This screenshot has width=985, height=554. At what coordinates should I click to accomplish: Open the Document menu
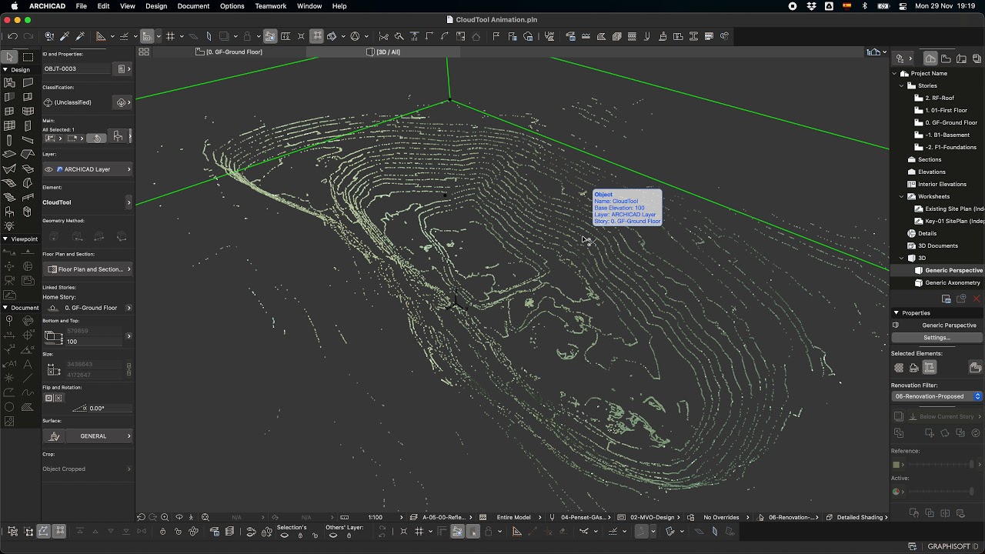coord(193,6)
